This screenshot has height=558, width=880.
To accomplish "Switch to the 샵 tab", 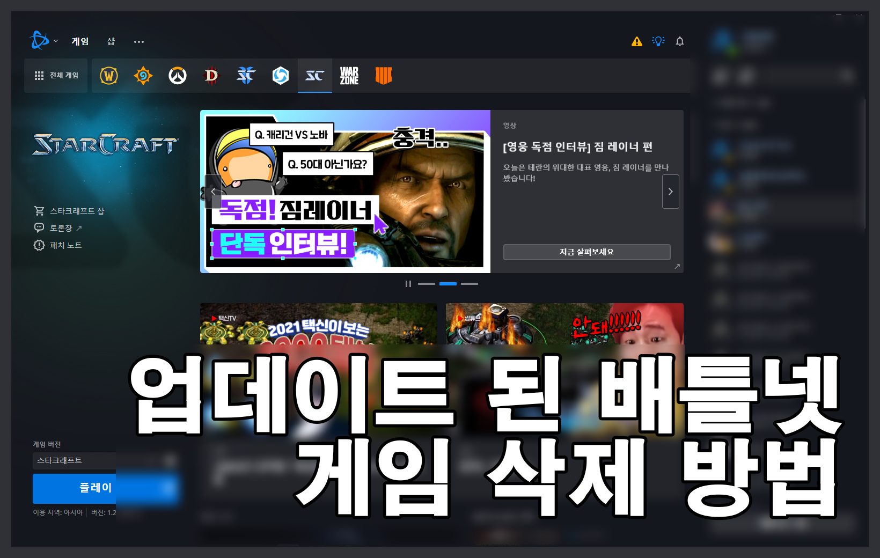I will [111, 41].
